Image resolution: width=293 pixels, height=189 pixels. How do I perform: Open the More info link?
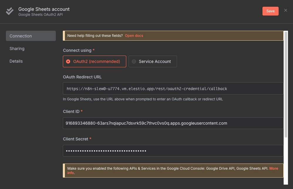coord(273,169)
